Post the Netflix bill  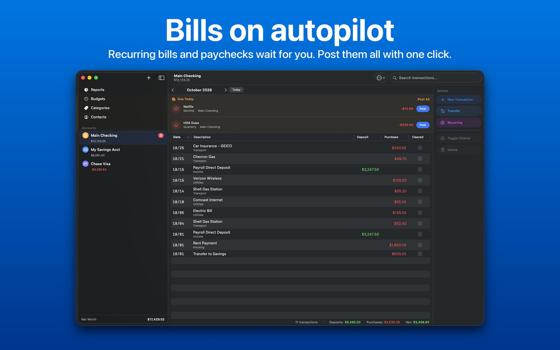[423, 109]
